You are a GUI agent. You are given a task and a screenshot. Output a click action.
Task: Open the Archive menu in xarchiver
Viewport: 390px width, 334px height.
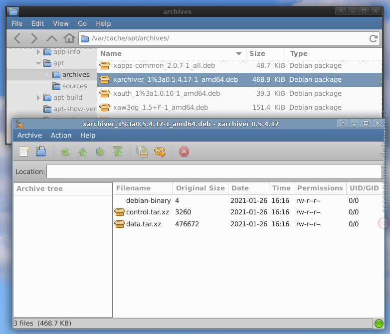point(29,135)
